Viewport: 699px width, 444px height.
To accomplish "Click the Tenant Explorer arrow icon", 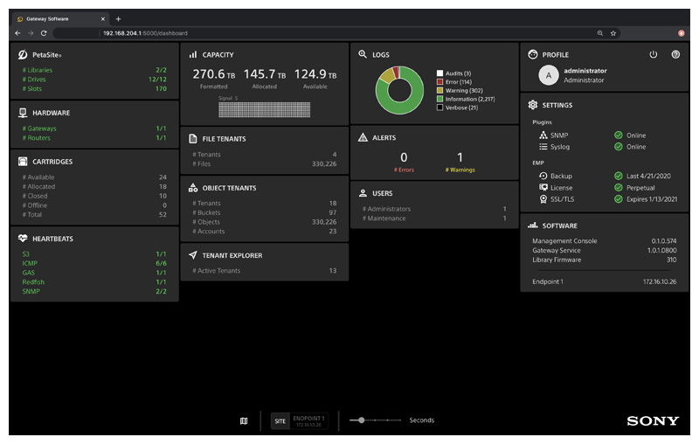I will coord(193,255).
